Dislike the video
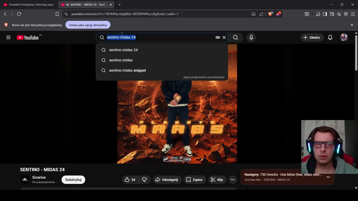 [x=144, y=180]
